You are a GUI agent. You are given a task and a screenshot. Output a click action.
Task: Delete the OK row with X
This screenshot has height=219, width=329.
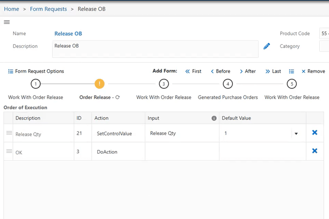tap(315, 151)
